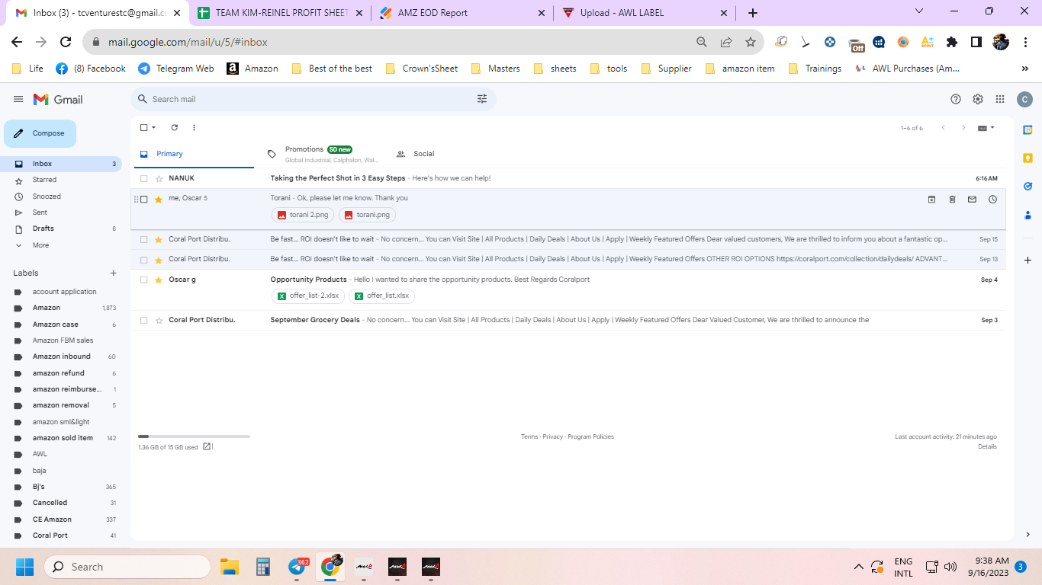Viewport: 1042px width, 585px height.
Task: Open the select dropdown arrow
Action: (153, 128)
